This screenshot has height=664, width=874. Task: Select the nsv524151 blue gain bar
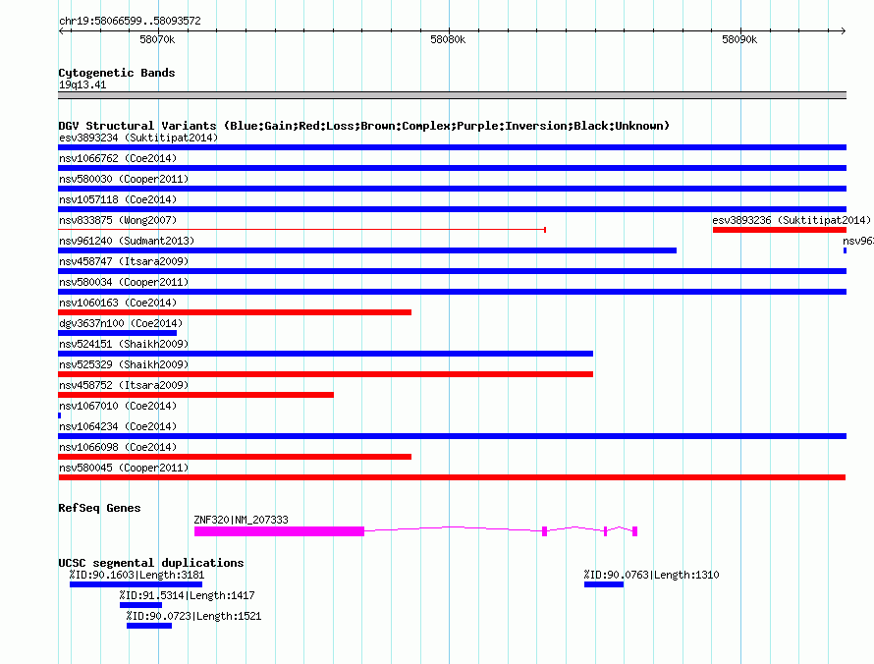pyautogui.click(x=325, y=354)
